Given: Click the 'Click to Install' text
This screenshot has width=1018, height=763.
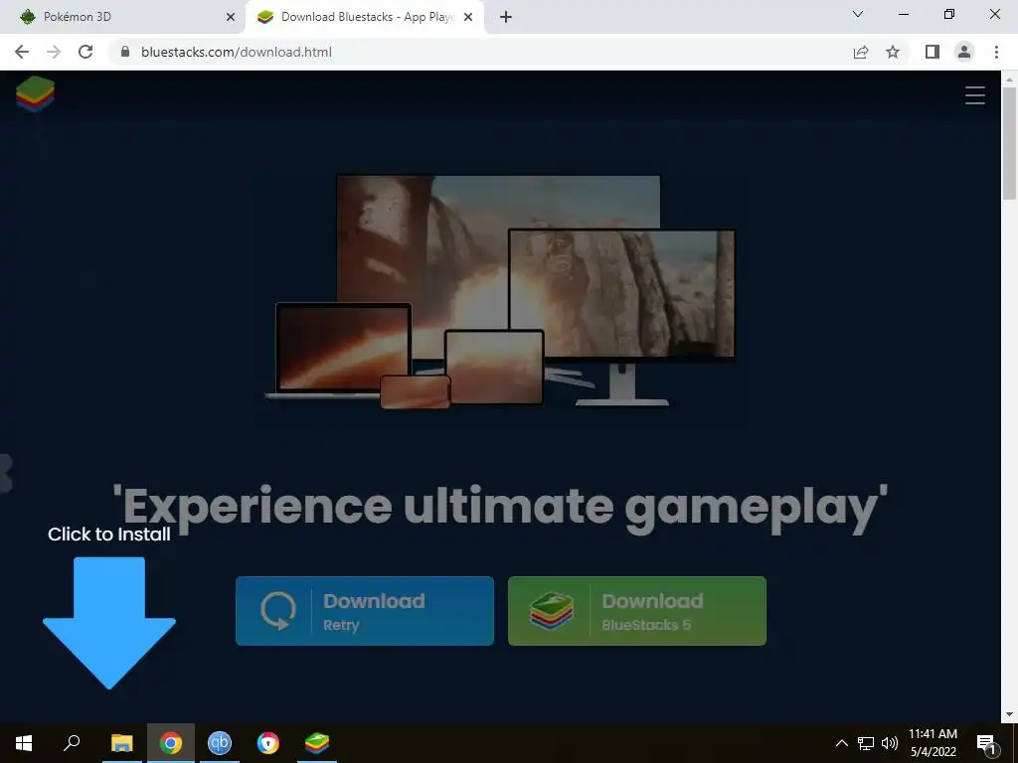Looking at the screenshot, I should point(109,534).
